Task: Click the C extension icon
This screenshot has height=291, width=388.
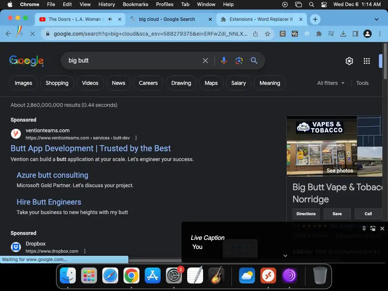Action: point(283,34)
